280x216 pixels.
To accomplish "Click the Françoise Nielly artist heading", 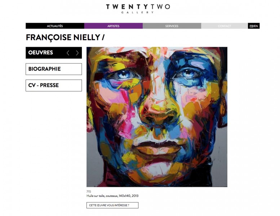I will [63, 38].
